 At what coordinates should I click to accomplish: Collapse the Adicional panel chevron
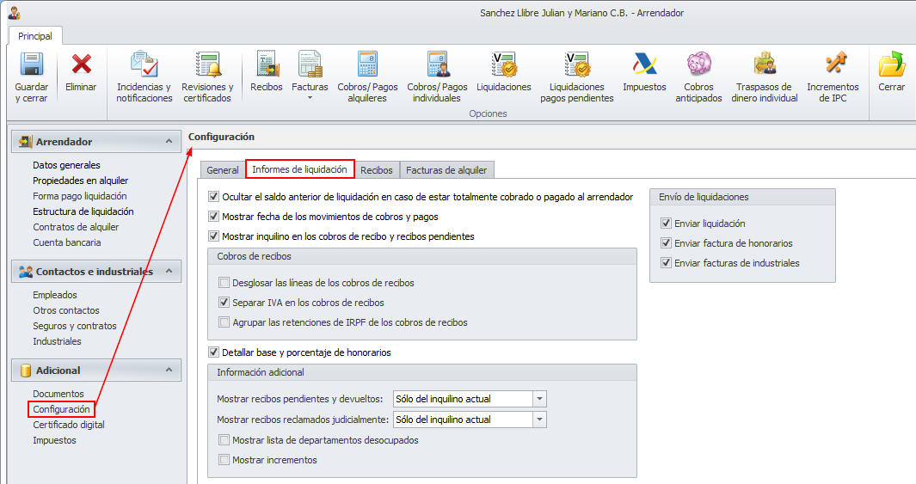[x=169, y=371]
